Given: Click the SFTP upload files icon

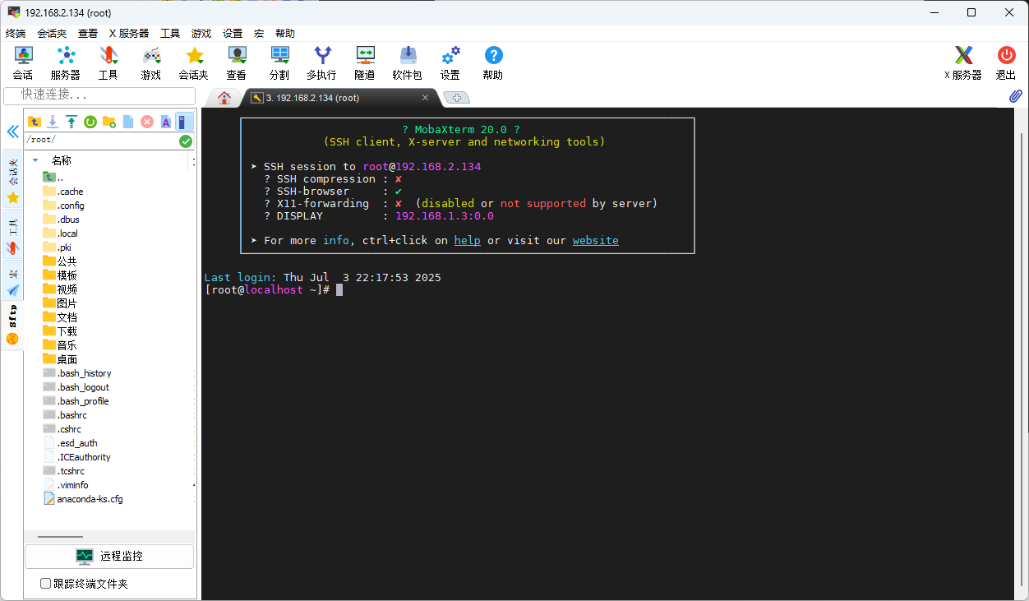Looking at the screenshot, I should point(72,122).
